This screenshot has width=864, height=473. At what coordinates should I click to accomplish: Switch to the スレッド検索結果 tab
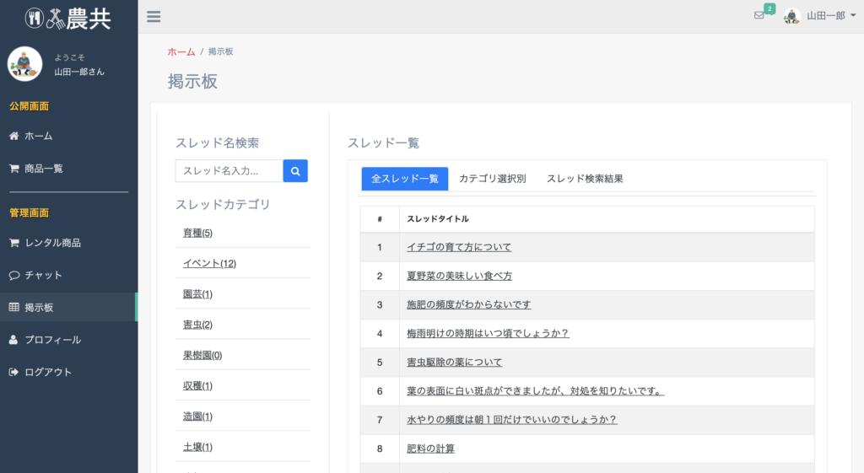click(x=585, y=179)
